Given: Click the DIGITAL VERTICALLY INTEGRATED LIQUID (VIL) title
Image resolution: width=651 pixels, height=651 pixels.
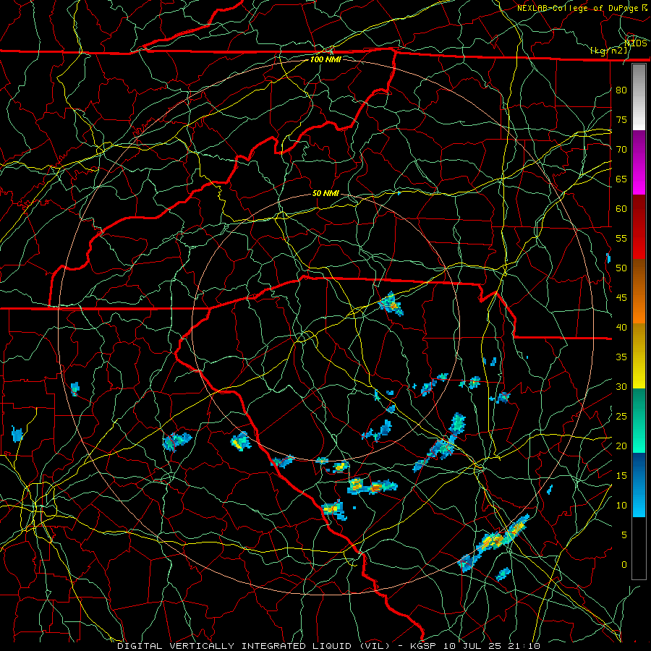Looking at the screenshot, I should tap(255, 646).
